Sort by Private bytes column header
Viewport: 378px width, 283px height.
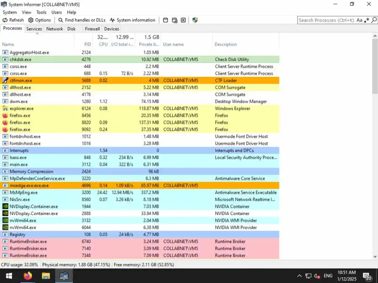(x=149, y=44)
